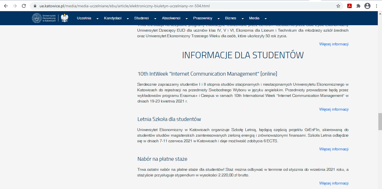The width and height of the screenshot is (382, 189).
Task: Open the Media navigation item
Action: tap(254, 18)
